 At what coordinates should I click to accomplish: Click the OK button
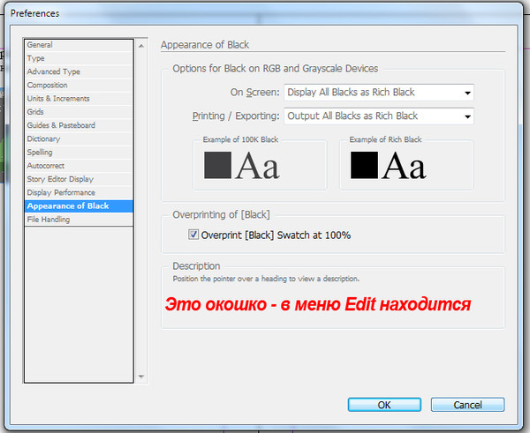384,405
